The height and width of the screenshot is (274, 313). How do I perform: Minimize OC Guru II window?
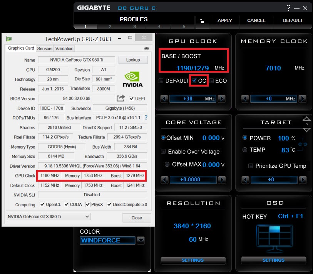coord(297,8)
